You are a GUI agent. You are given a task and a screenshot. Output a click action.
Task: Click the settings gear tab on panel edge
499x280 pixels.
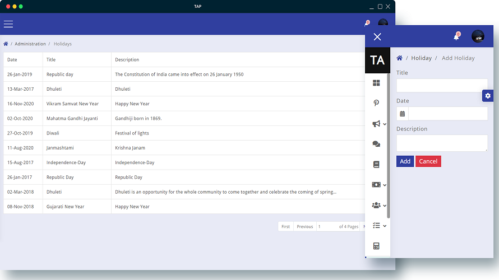point(488,96)
